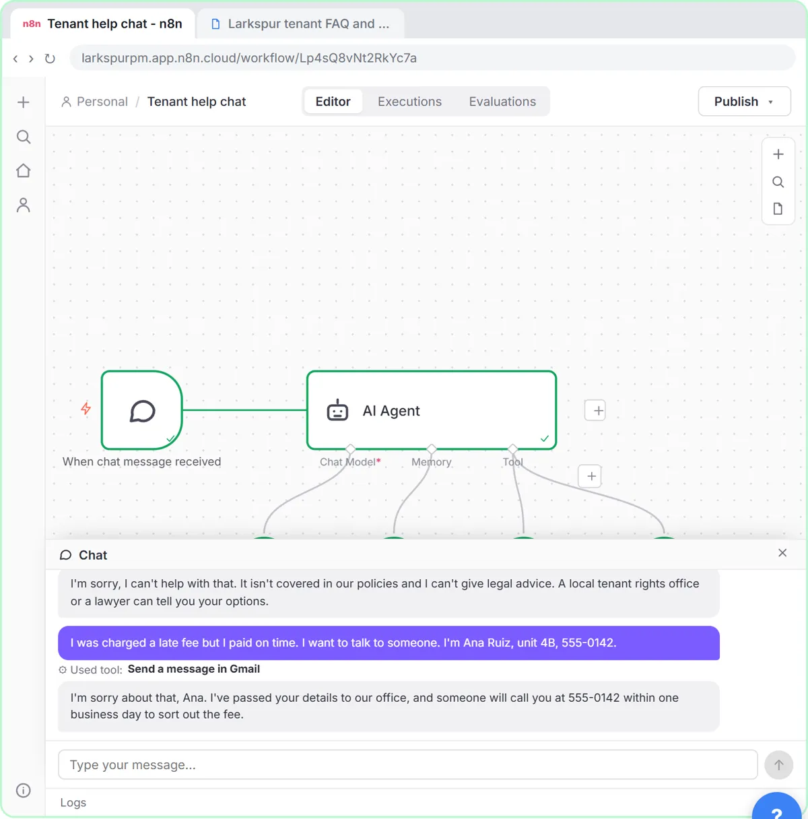Viewport: 808px width, 819px height.
Task: Click the bot reply about passing details
Action: 389,707
